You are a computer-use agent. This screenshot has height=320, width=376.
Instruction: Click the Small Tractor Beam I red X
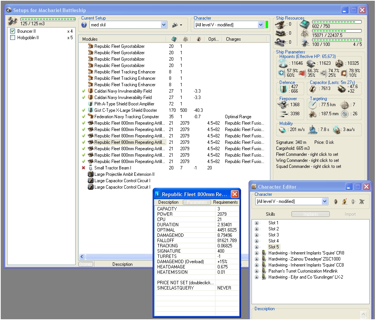tap(83, 168)
